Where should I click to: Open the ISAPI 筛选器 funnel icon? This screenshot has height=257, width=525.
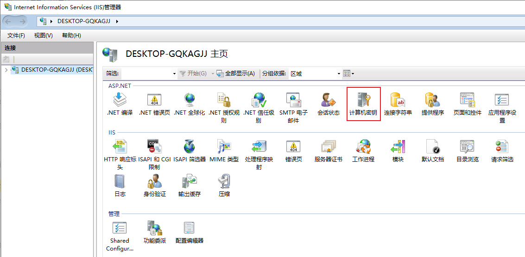coord(189,147)
